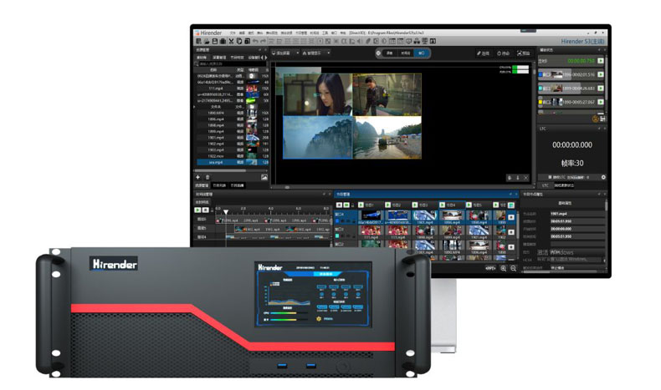Switch to the LTC tab below the timecode
Screen dimensions: 661x390
545,185
